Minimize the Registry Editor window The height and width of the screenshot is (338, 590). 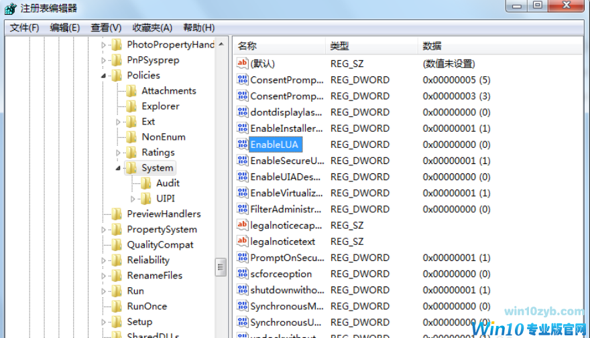(x=517, y=5)
